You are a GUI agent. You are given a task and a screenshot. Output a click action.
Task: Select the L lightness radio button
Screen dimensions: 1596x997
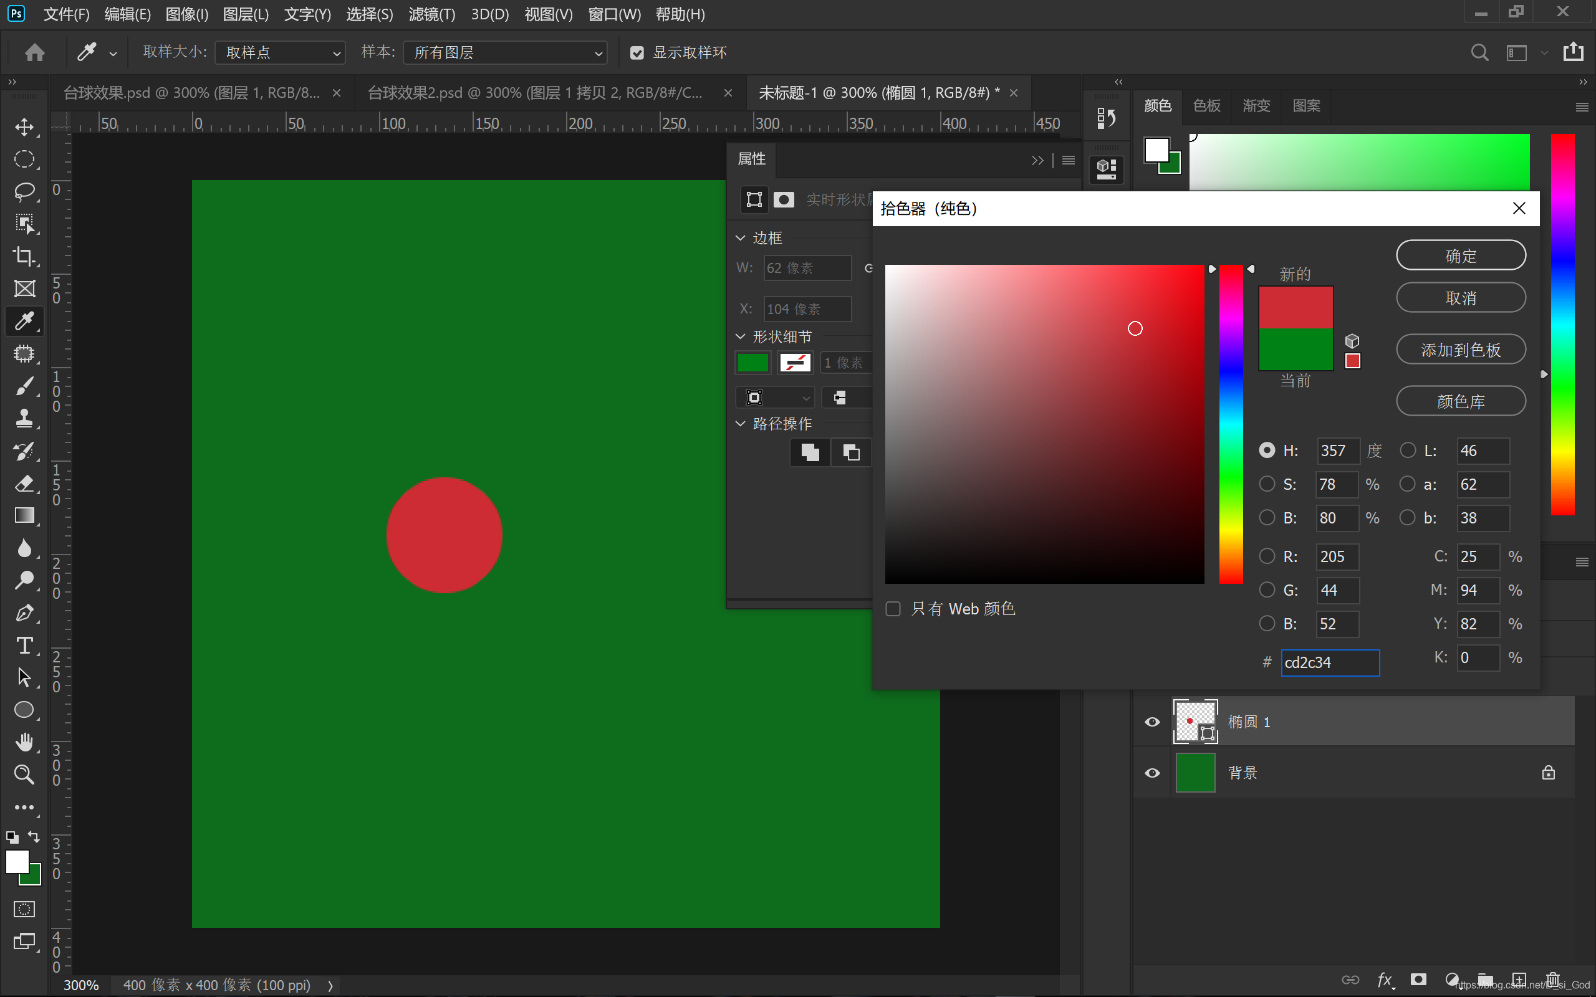pos(1407,451)
